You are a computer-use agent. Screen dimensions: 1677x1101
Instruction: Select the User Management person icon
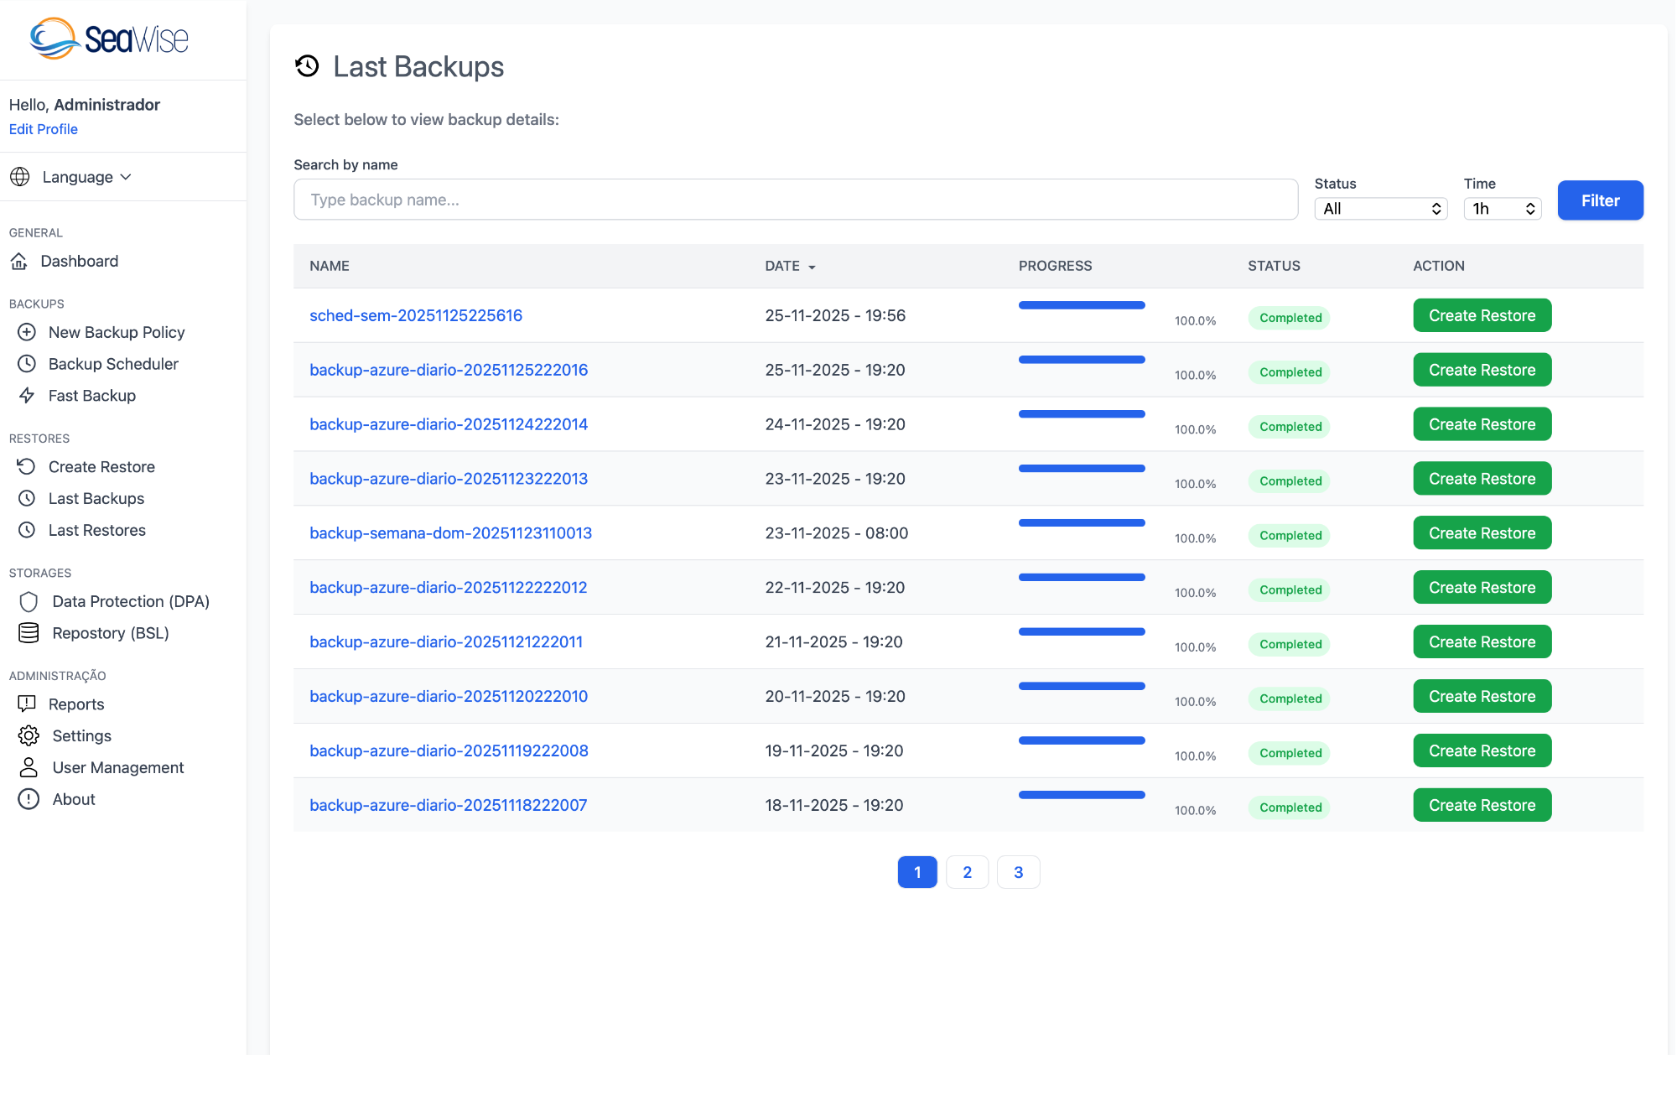[x=29, y=767]
